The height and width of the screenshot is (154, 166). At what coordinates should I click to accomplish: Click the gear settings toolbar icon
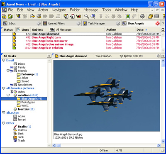tap(142, 16)
